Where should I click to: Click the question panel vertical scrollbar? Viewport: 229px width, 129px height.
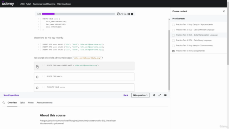169,60
